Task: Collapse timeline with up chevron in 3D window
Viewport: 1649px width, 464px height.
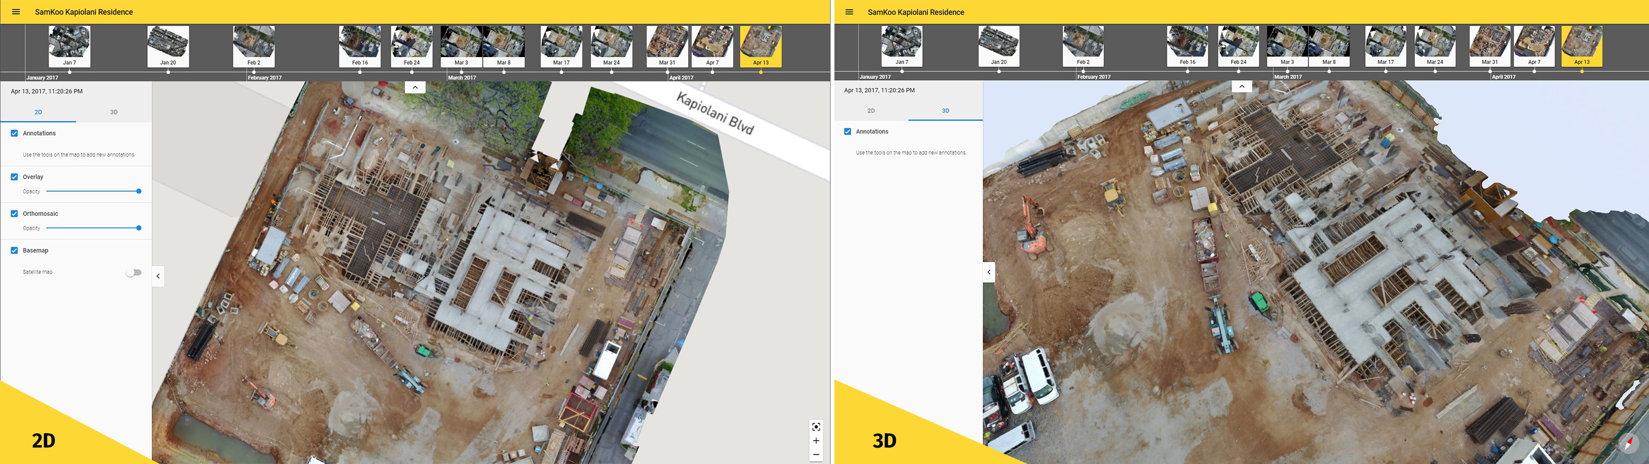Action: click(1241, 86)
